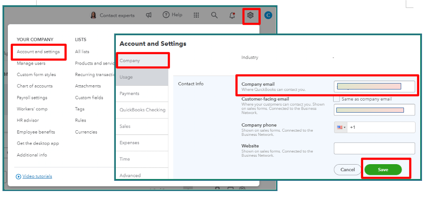
Task: Open the C user profile icon
Action: [268, 15]
